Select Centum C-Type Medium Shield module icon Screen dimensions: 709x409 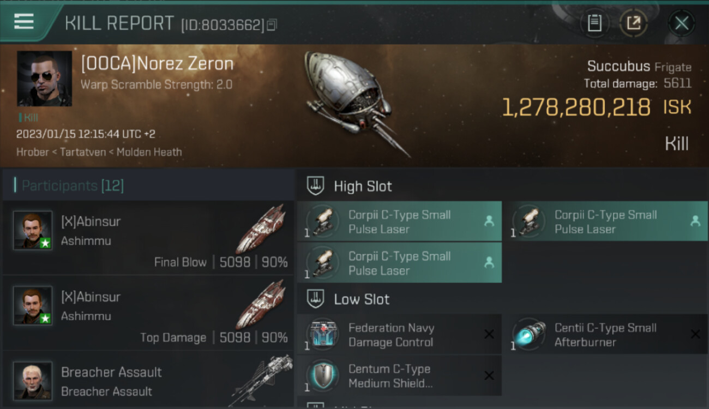pyautogui.click(x=323, y=376)
